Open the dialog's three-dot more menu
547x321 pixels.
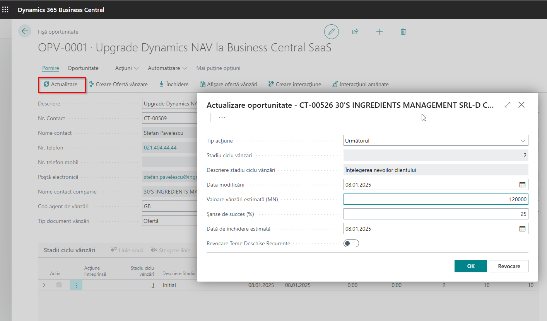coord(222,117)
